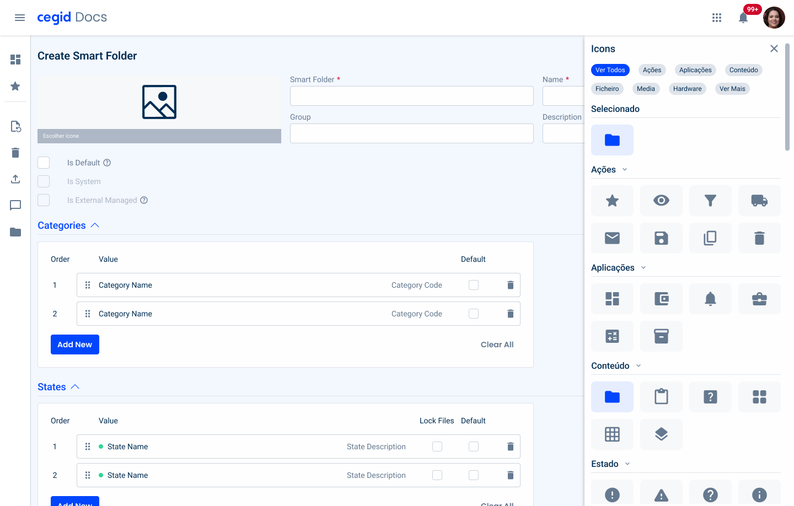This screenshot has width=794, height=506.
Task: Mark second state row as Default
Action: [x=474, y=475]
